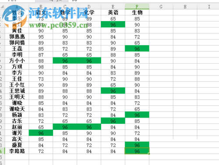Click 65 in 赵丽's 语文 column
This screenshot has width=219, height=165.
pyautogui.click(x=41, y=127)
